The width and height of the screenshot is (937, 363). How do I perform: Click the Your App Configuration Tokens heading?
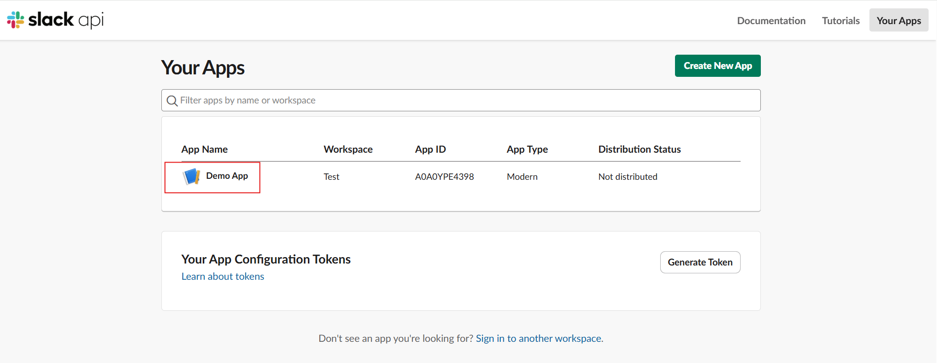[x=265, y=259]
